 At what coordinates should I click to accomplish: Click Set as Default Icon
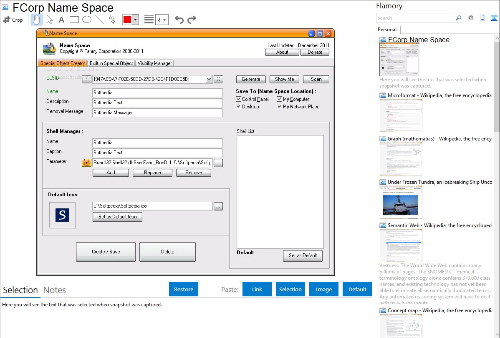click(x=117, y=217)
